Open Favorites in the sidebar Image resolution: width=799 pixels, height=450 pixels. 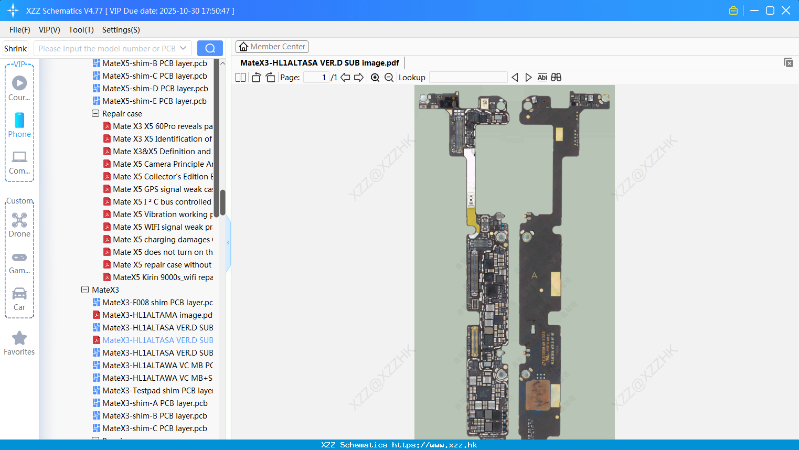pyautogui.click(x=19, y=344)
